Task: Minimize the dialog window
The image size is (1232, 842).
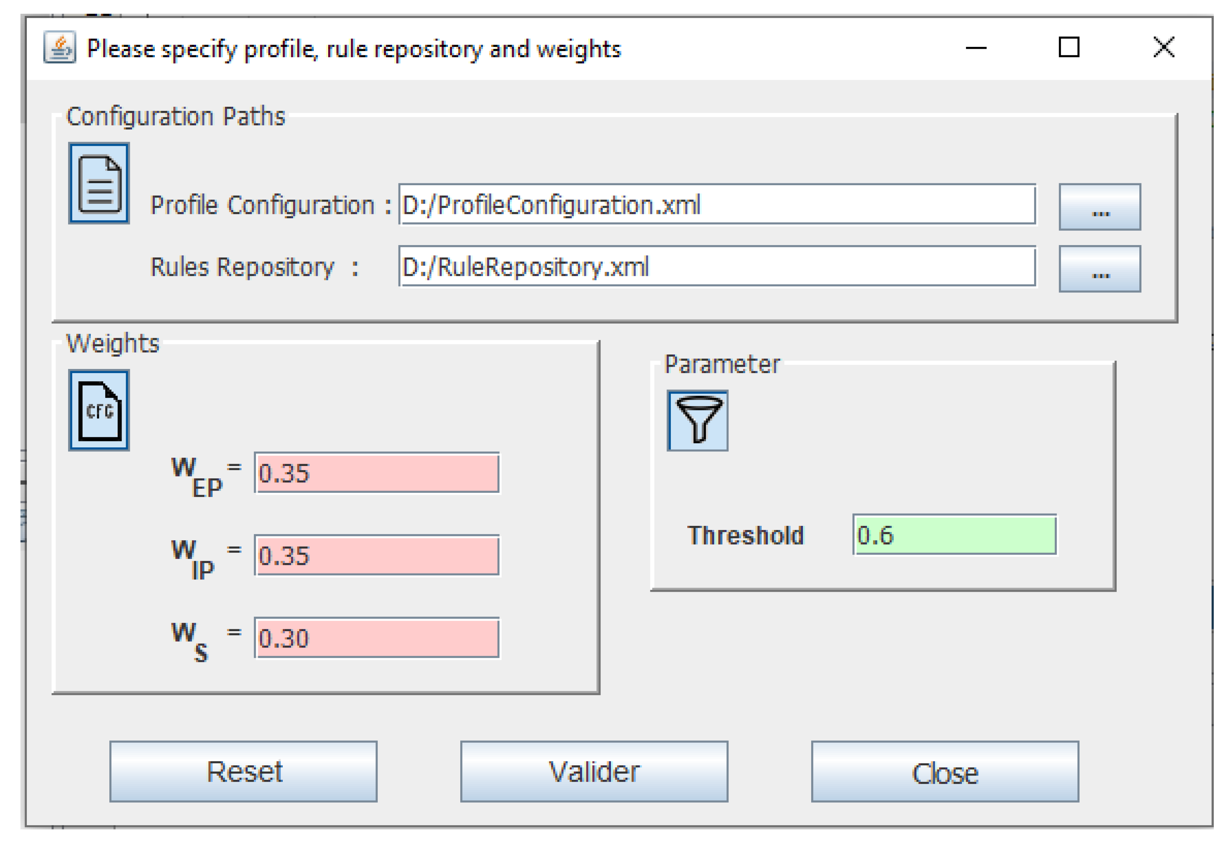Action: point(976,48)
